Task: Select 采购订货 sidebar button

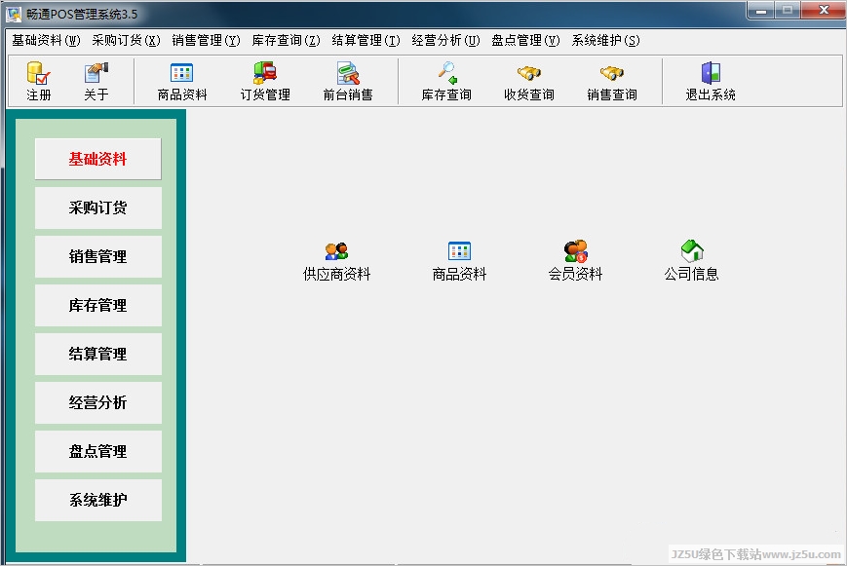Action: pyautogui.click(x=98, y=208)
